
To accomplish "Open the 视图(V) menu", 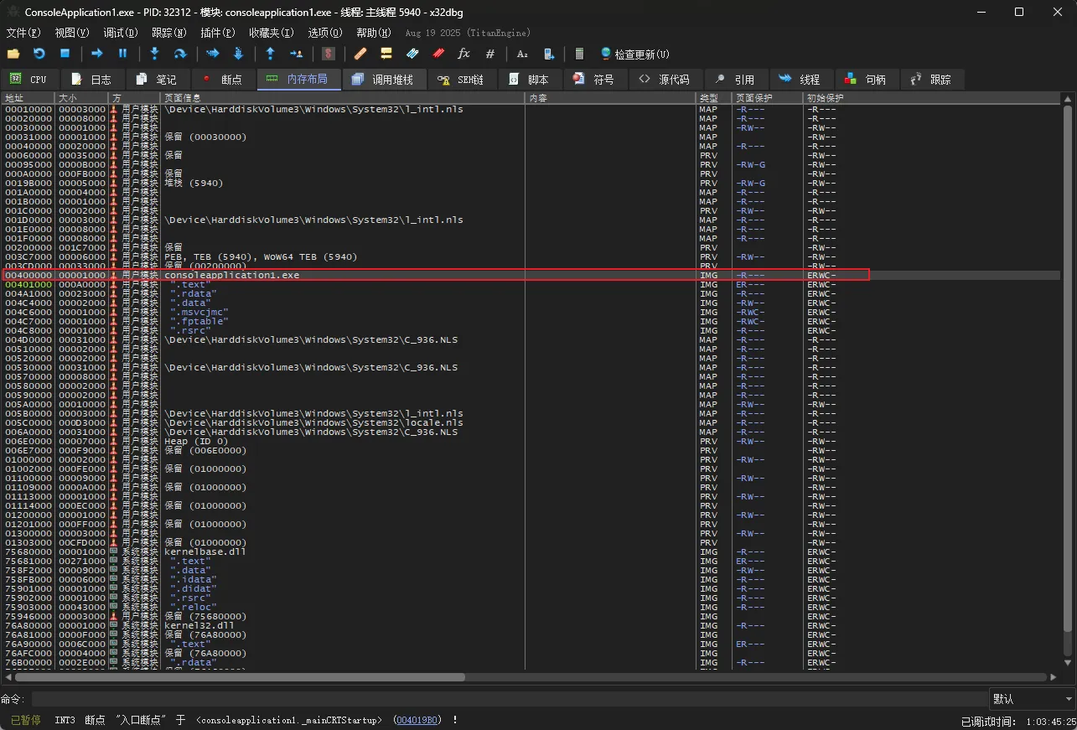I will coord(71,33).
